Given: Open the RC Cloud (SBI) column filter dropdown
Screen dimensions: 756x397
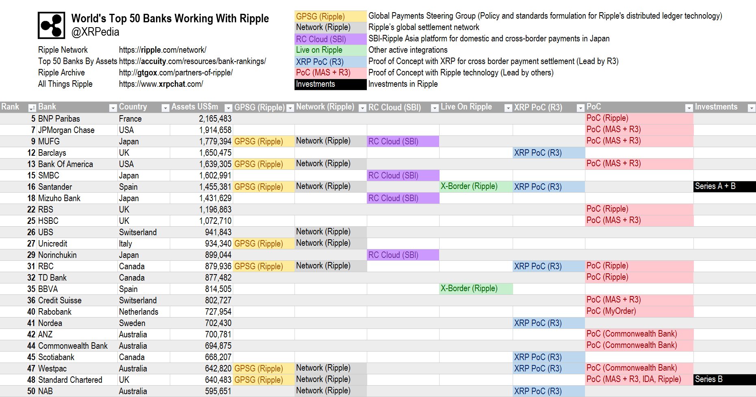Looking at the screenshot, I should point(435,108).
